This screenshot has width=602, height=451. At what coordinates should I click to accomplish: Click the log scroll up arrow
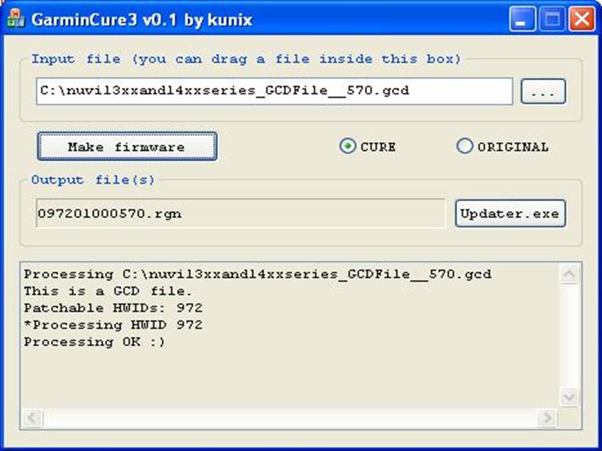point(569,274)
